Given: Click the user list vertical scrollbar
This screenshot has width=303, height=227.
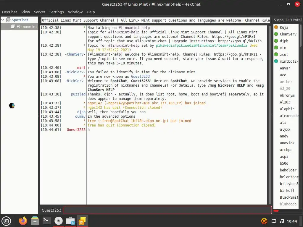Looking at the screenshot, I should [301, 36].
